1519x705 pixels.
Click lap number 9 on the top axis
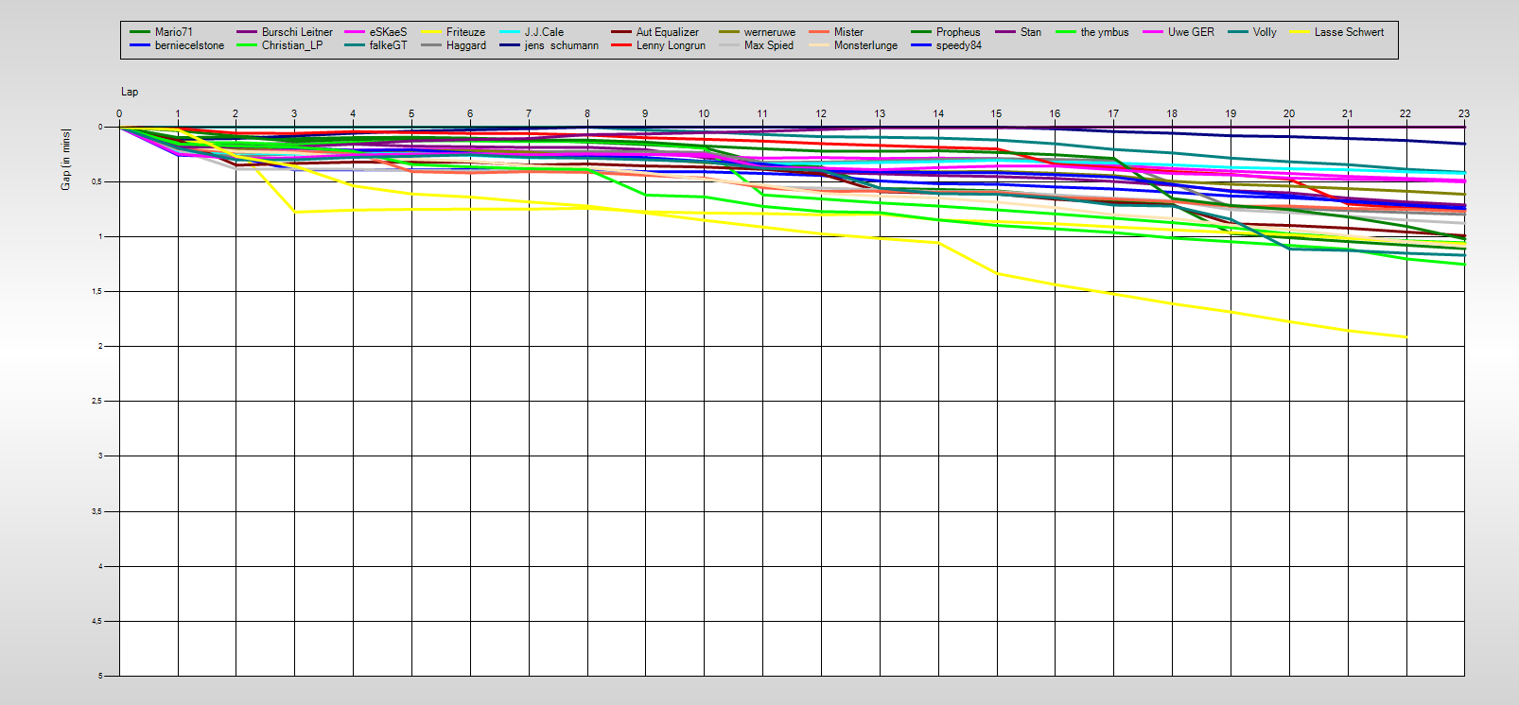(645, 113)
